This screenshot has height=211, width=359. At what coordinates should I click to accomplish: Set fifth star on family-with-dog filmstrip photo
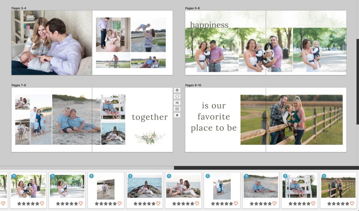tap(37, 203)
